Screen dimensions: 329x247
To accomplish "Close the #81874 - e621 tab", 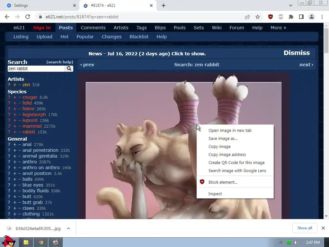I will pos(151,5).
